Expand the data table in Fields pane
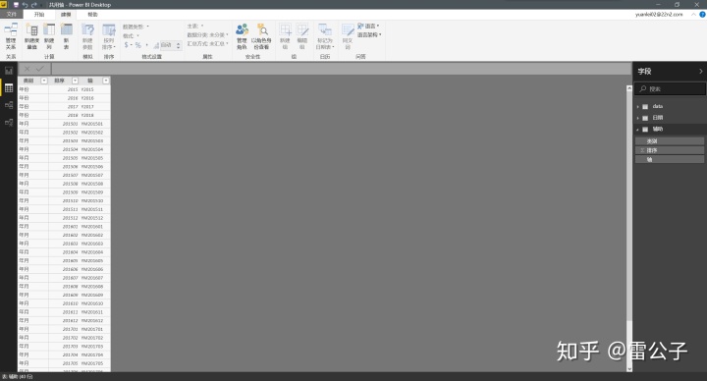This screenshot has height=381, width=707. pos(637,106)
